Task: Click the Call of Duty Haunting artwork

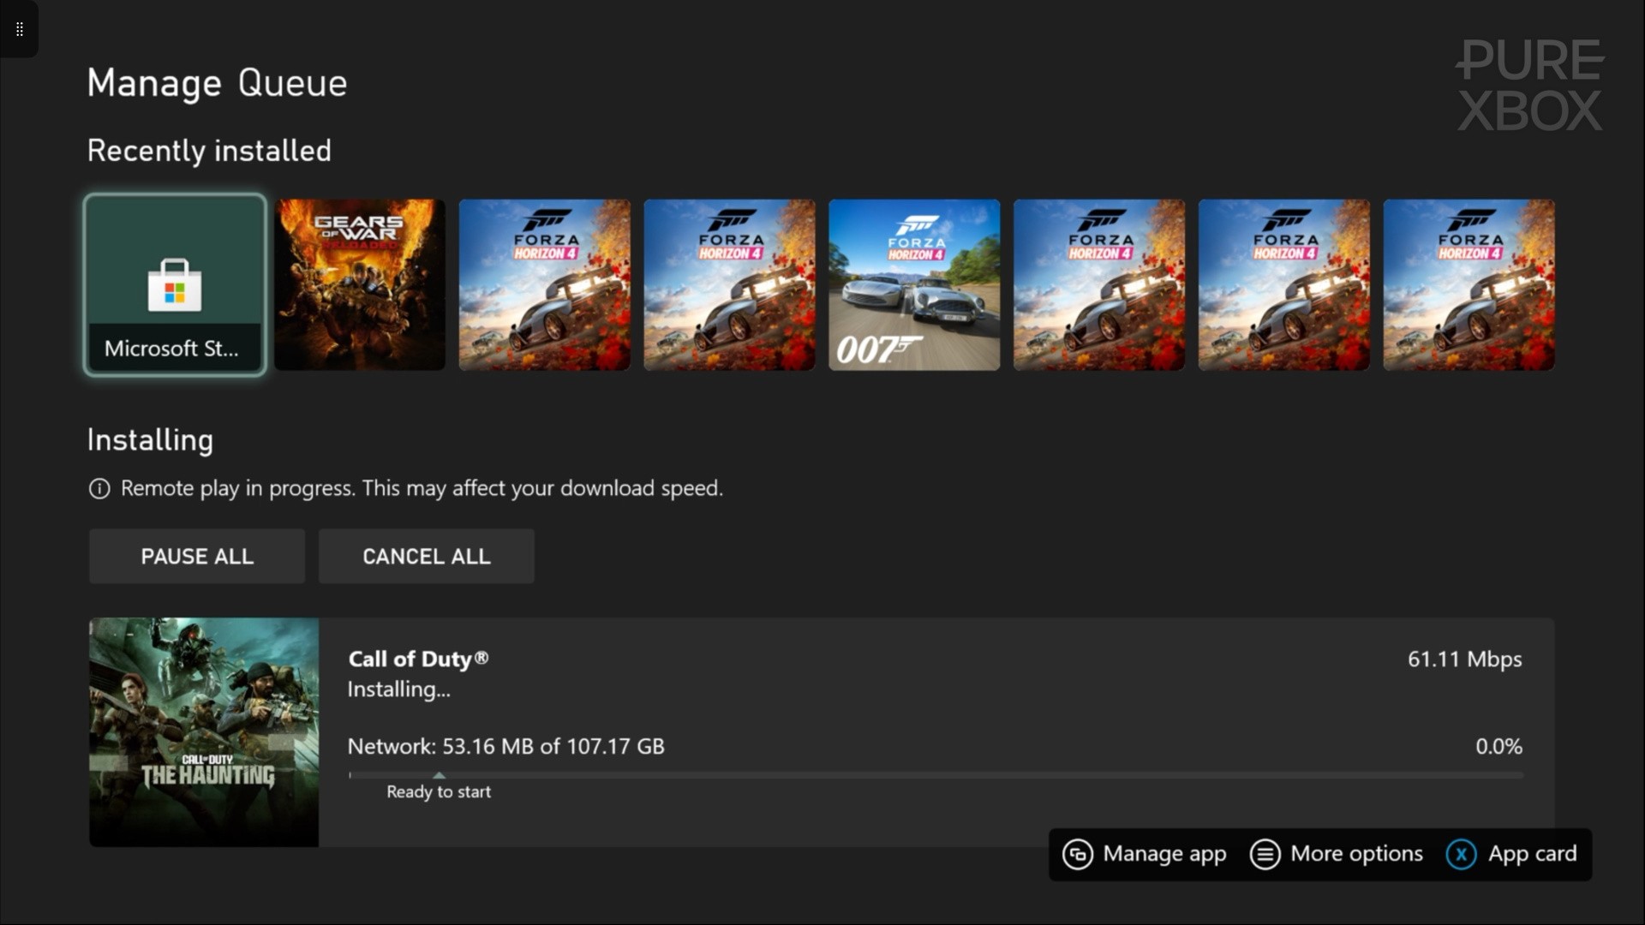Action: 204,732
